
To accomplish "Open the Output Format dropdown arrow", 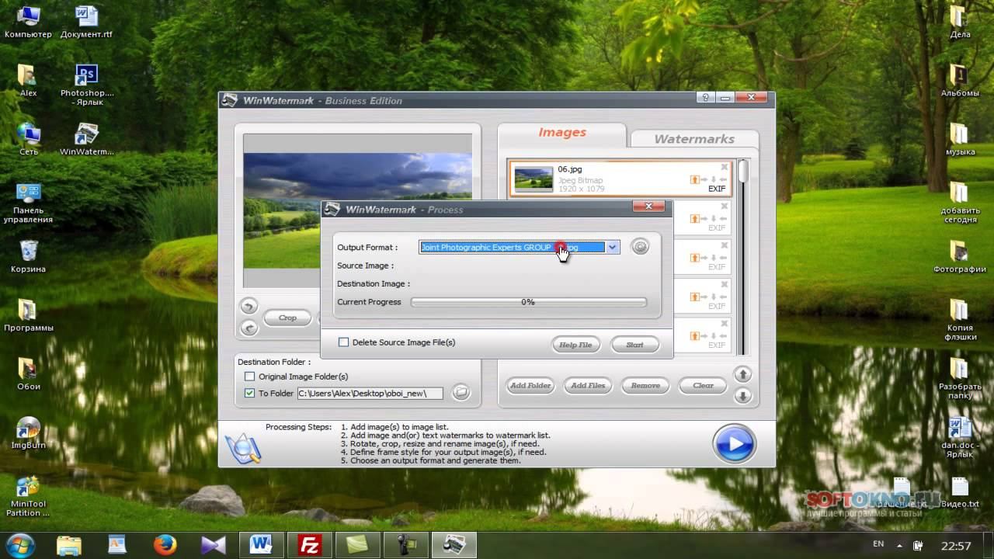I will pyautogui.click(x=612, y=247).
